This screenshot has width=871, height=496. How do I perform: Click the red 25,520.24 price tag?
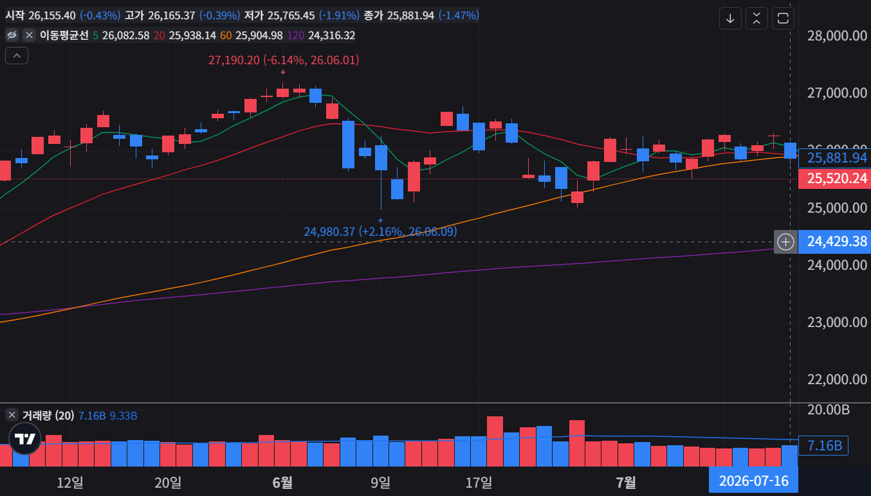pos(834,179)
